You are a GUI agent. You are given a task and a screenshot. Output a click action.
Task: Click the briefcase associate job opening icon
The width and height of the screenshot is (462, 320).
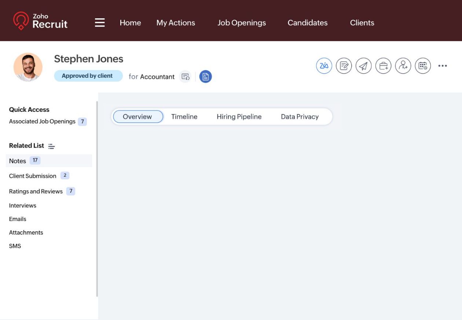tap(383, 66)
